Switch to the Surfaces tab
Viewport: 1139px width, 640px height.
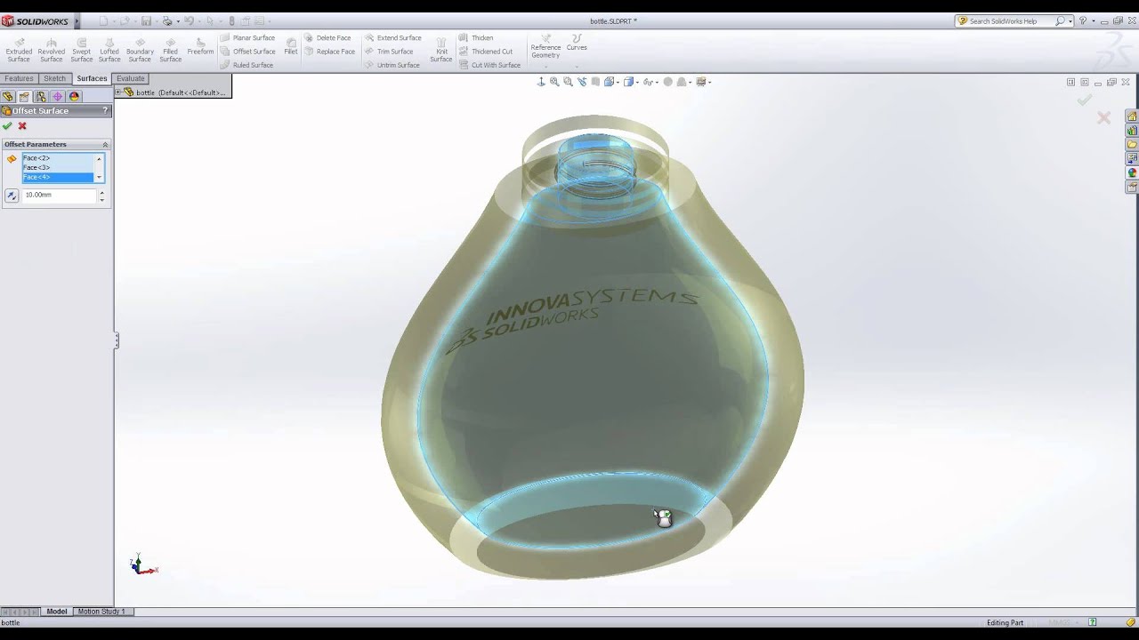point(92,78)
